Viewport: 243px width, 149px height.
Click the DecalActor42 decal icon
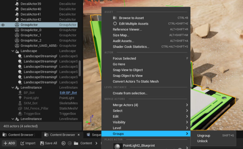(17, 20)
